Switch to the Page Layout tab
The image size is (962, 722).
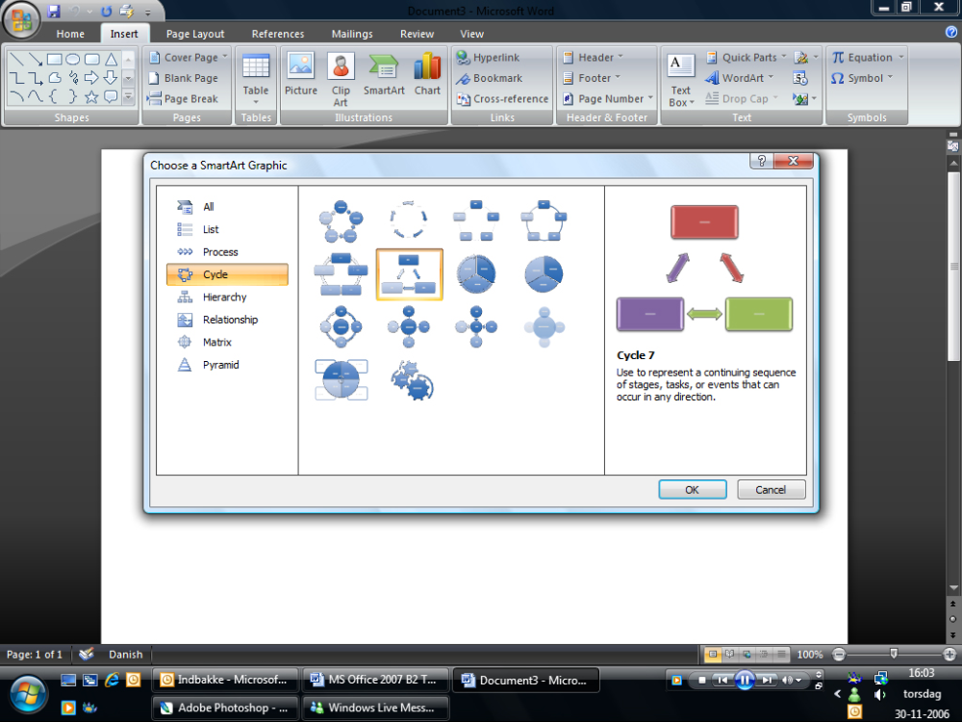pos(195,34)
